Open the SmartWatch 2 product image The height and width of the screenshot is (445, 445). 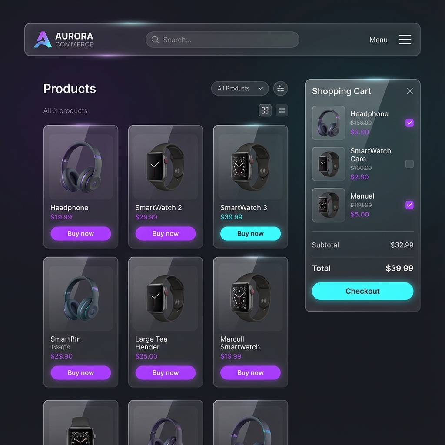[165, 166]
